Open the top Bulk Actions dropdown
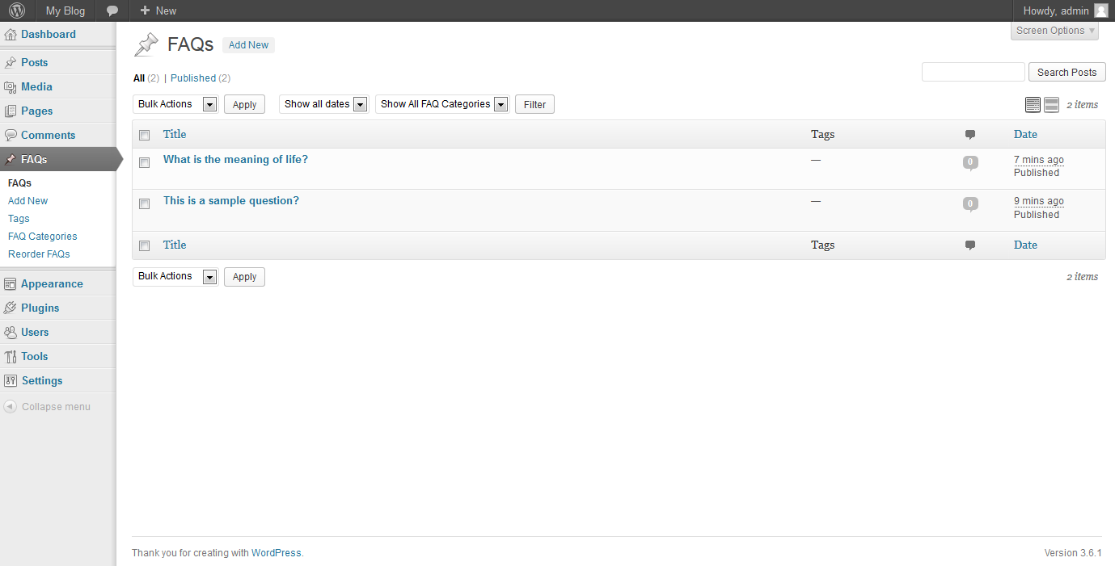Screen dimensions: 1115x566 coord(175,104)
